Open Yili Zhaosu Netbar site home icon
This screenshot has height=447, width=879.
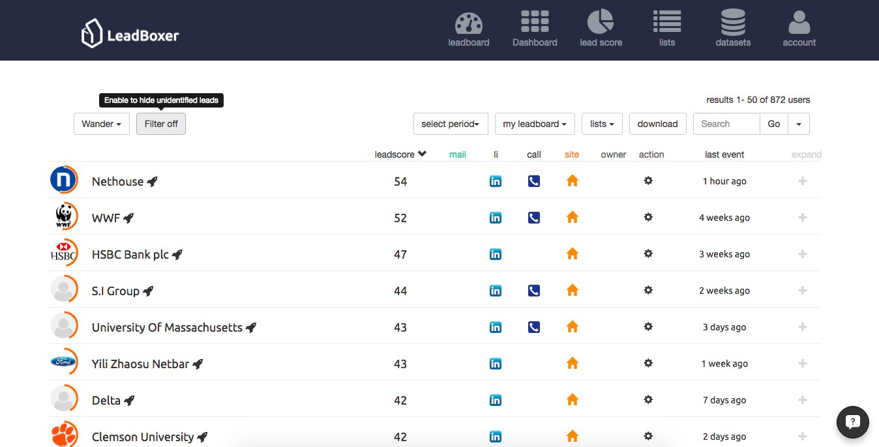pos(573,364)
